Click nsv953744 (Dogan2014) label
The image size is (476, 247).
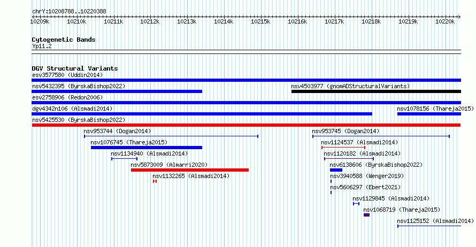click(x=117, y=131)
